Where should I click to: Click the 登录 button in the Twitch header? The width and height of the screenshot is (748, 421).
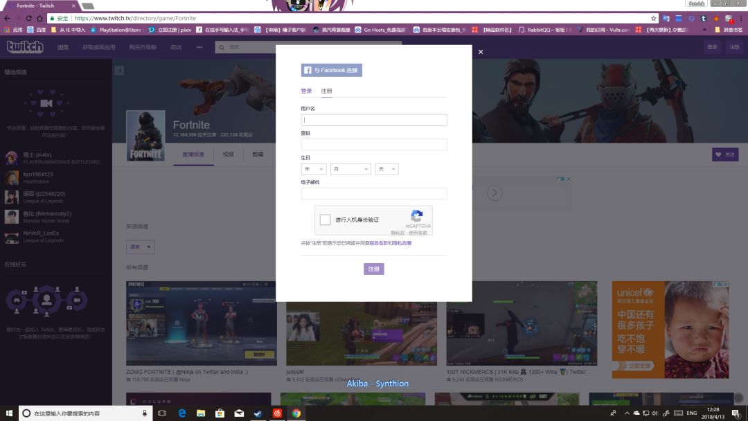tap(712, 47)
